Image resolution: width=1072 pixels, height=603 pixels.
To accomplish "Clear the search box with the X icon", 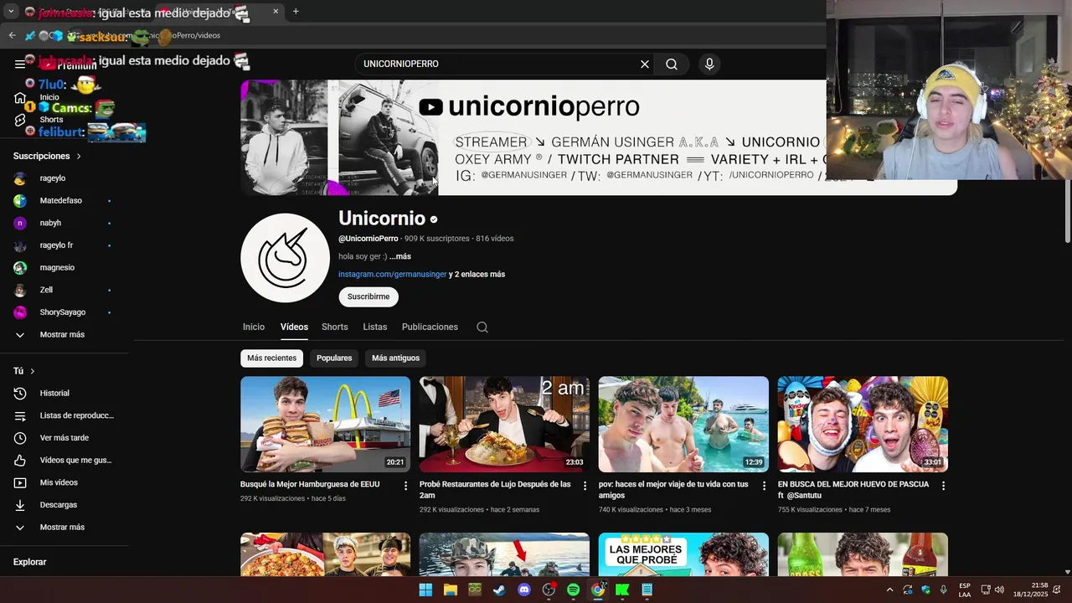I will (645, 64).
